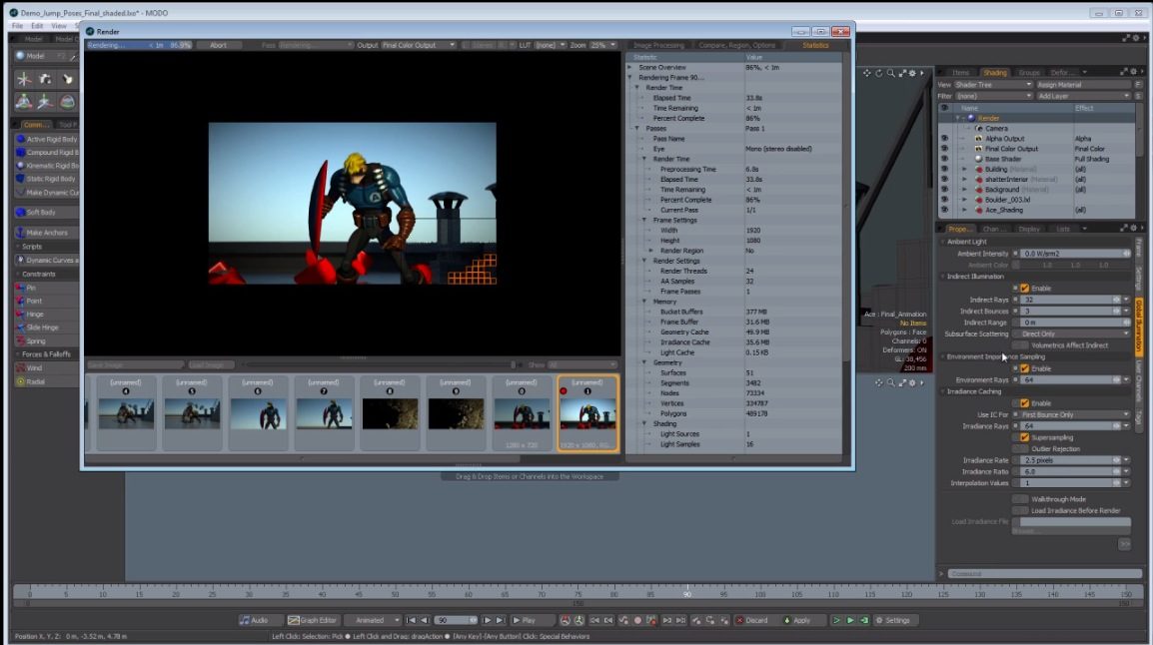
Task: Open the Graph Editor
Action: click(x=314, y=621)
